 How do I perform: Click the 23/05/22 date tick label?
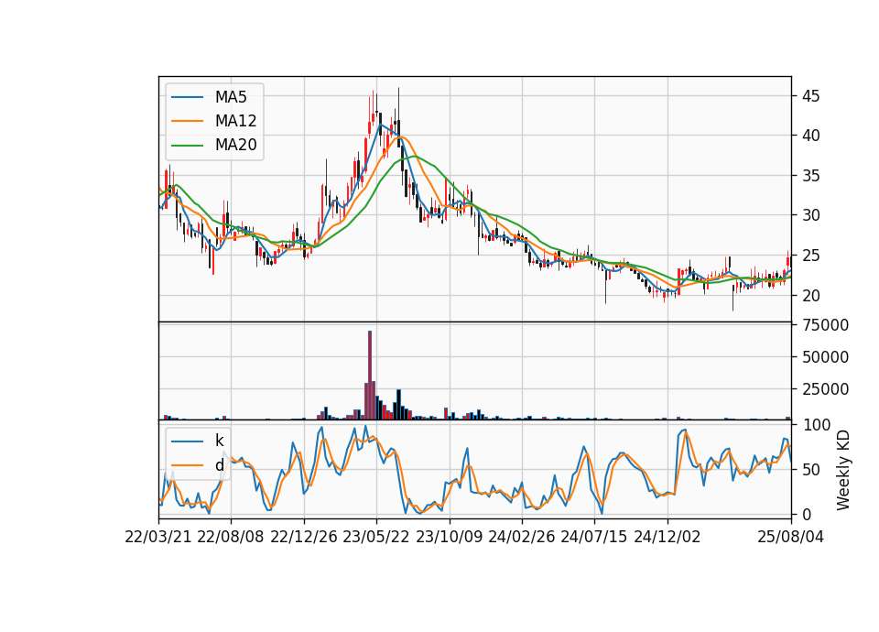pos(376,537)
